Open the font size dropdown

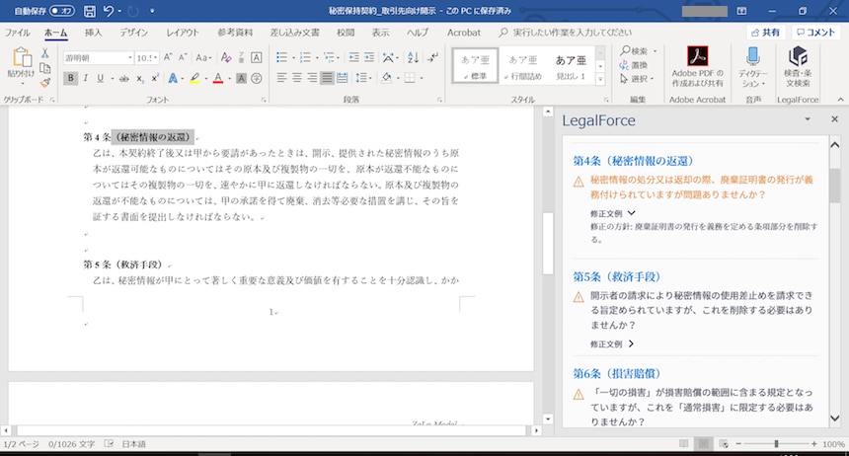pyautogui.click(x=156, y=57)
